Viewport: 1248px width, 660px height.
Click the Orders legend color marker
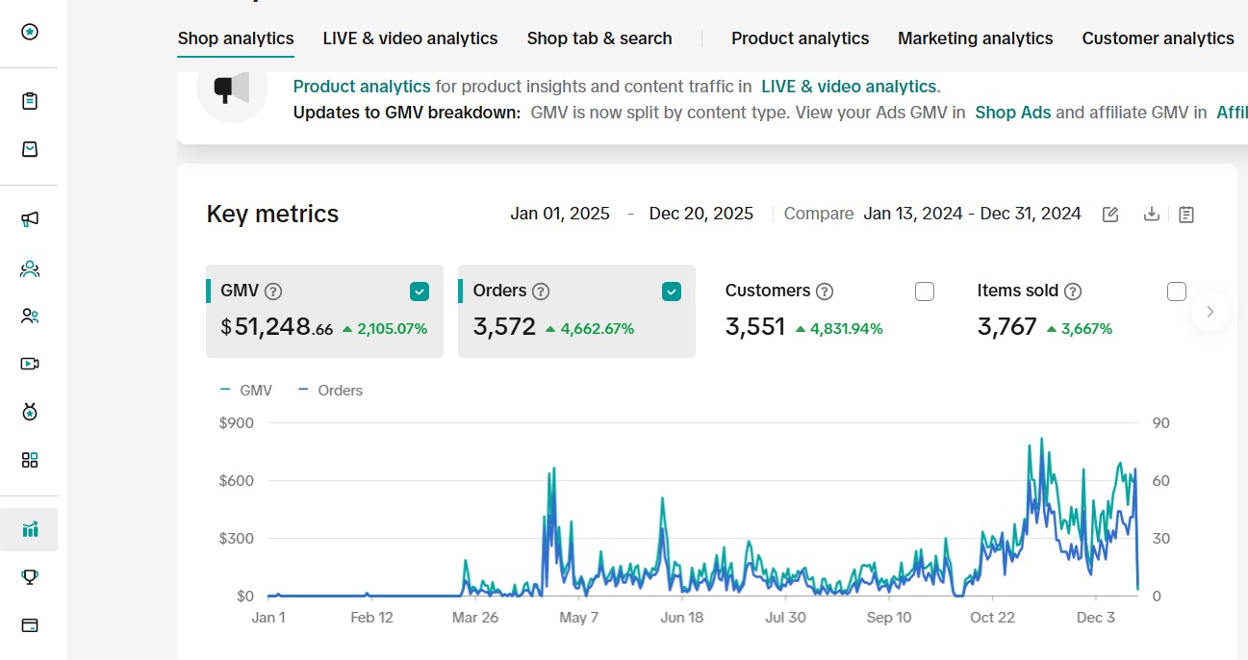(x=303, y=390)
